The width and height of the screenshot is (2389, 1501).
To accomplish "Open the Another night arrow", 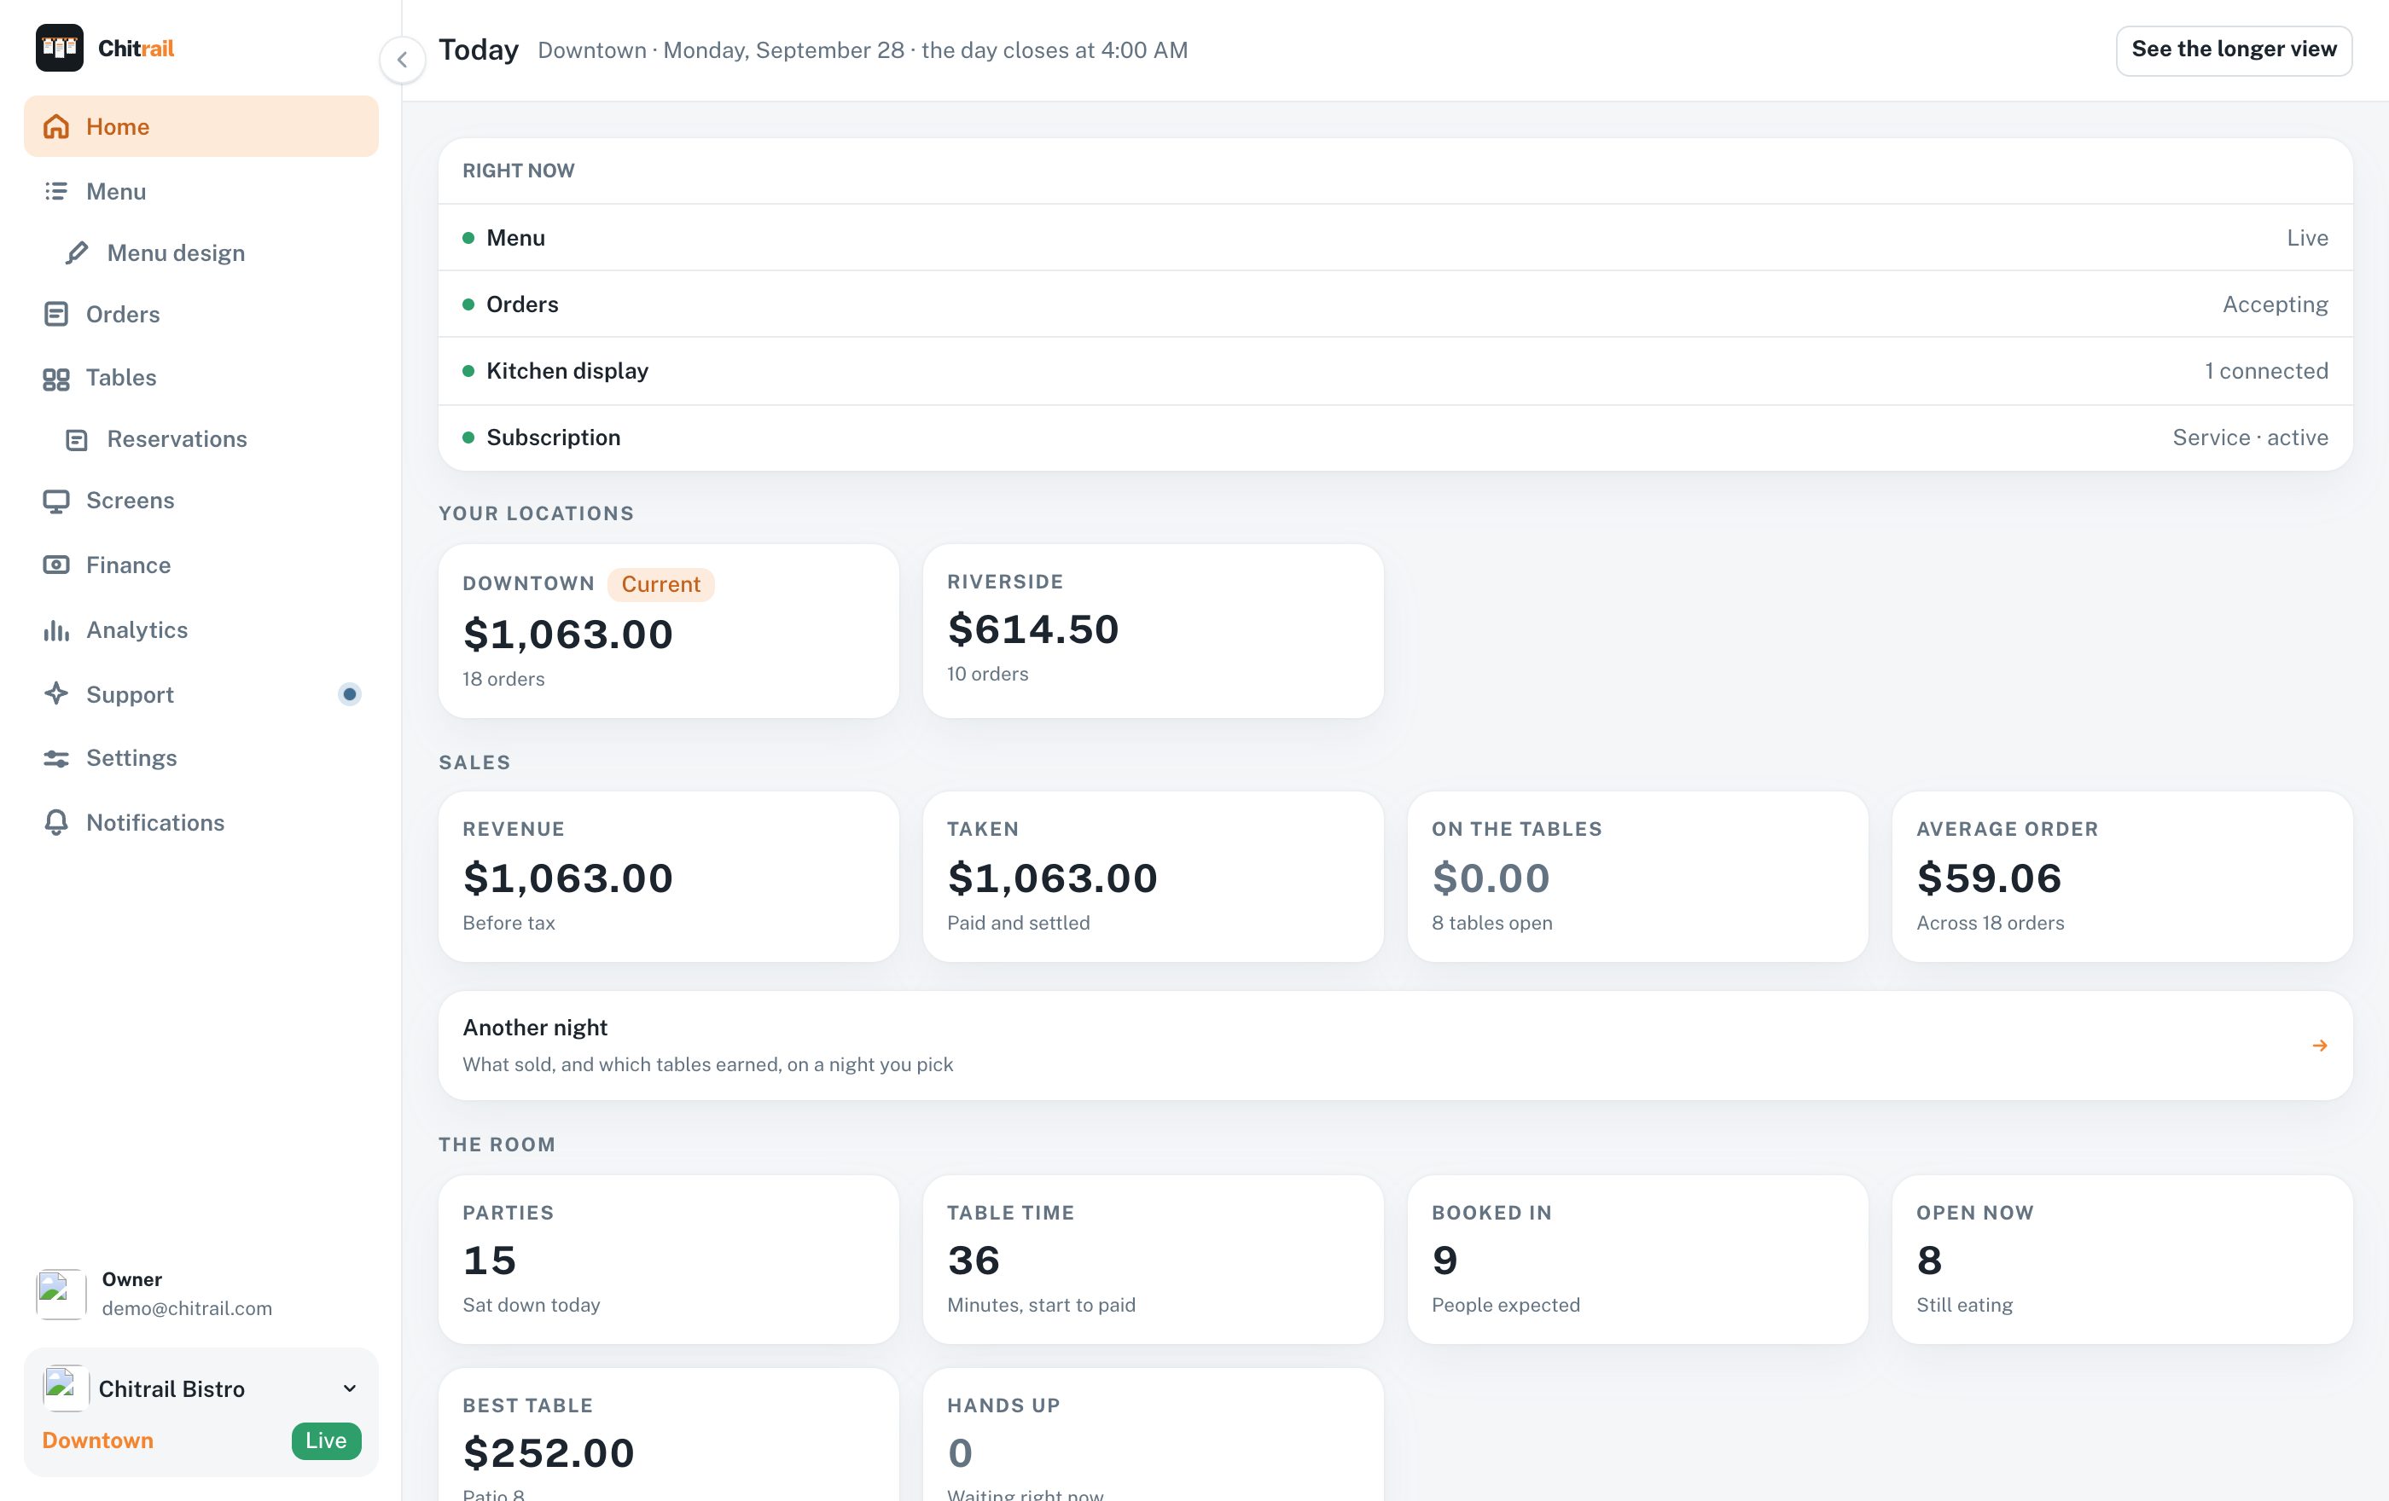I will coord(2320,1045).
